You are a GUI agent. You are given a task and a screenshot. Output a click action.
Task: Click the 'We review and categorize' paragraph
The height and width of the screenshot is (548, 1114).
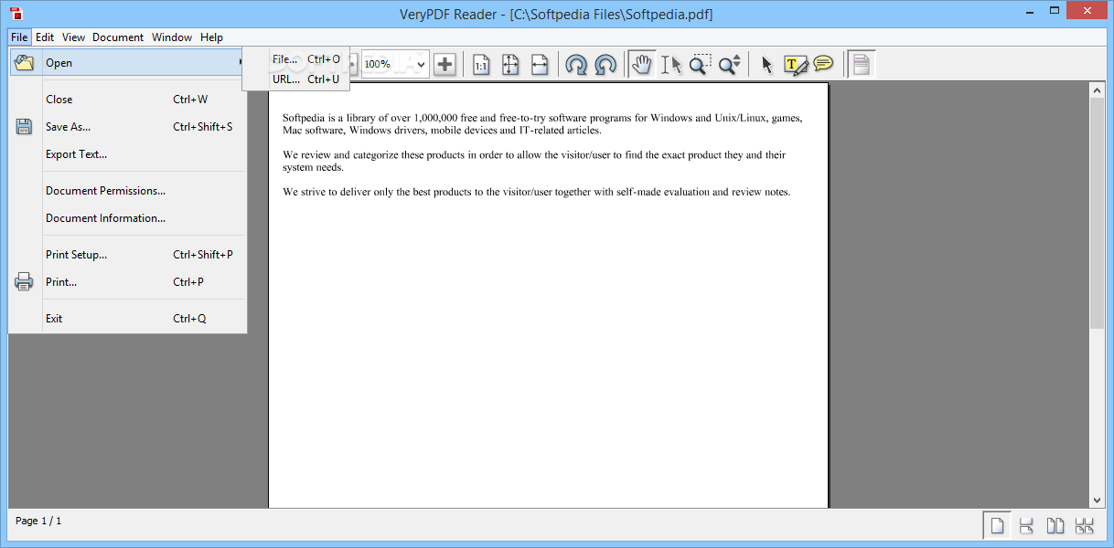534,162
